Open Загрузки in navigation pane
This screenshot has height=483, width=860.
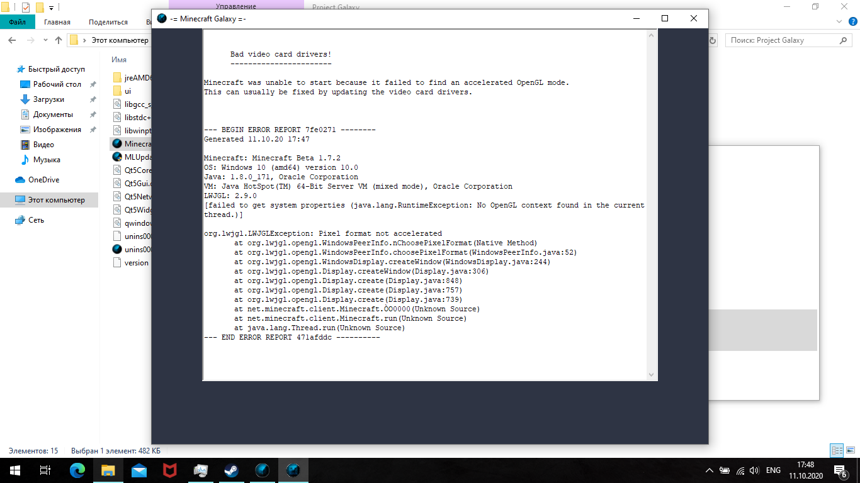point(48,99)
